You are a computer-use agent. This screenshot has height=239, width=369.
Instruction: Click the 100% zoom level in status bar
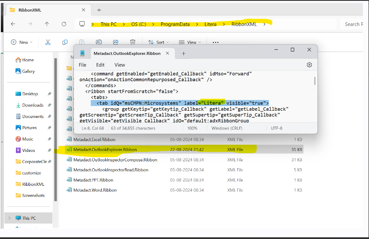[x=192, y=128]
